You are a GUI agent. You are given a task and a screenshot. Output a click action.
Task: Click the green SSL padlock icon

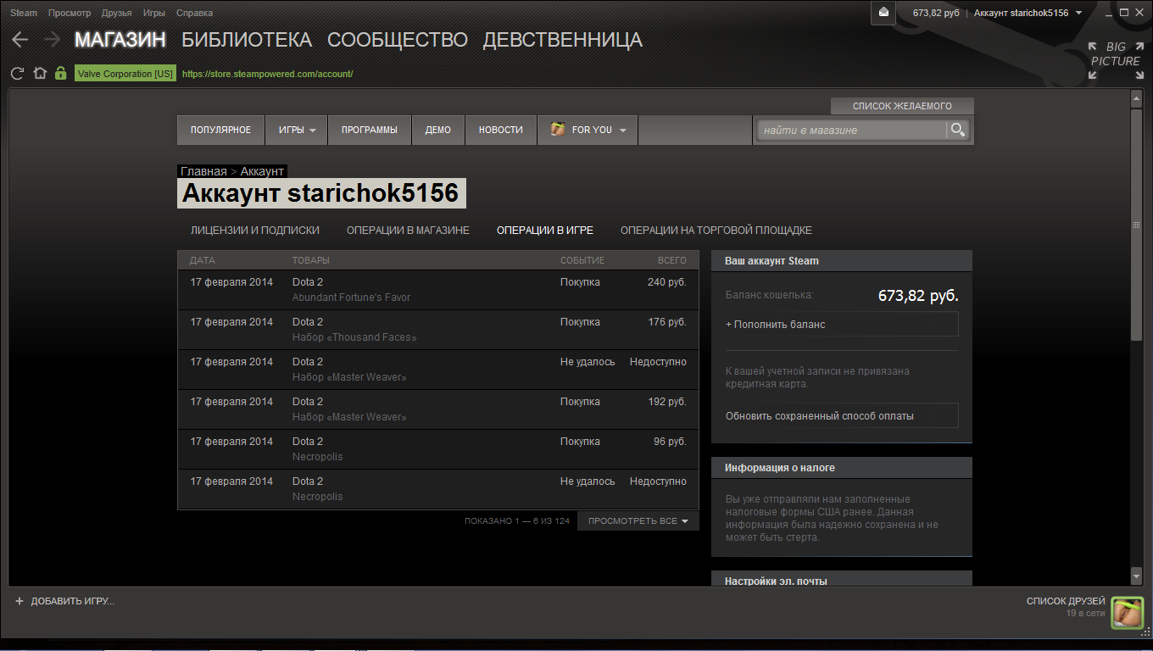60,74
